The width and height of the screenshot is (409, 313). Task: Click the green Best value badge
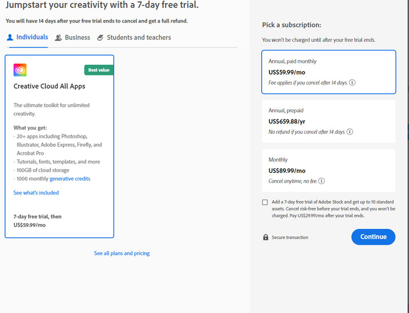tap(99, 70)
